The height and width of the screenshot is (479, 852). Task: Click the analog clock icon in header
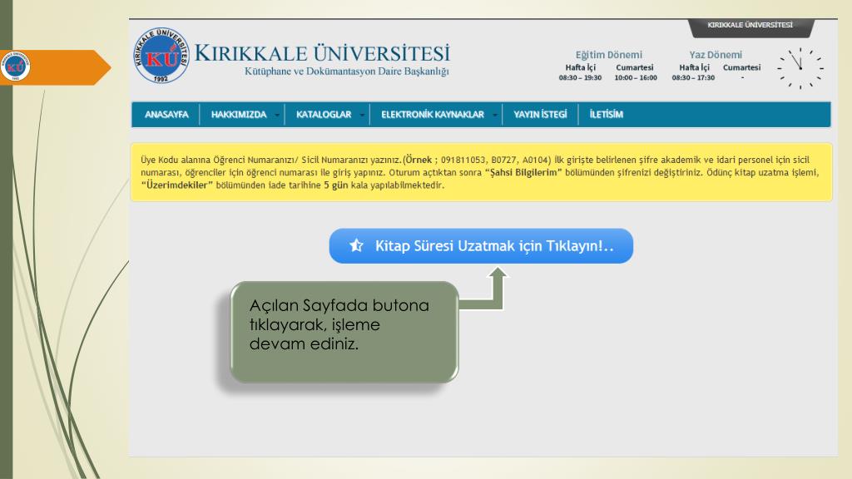(x=800, y=68)
